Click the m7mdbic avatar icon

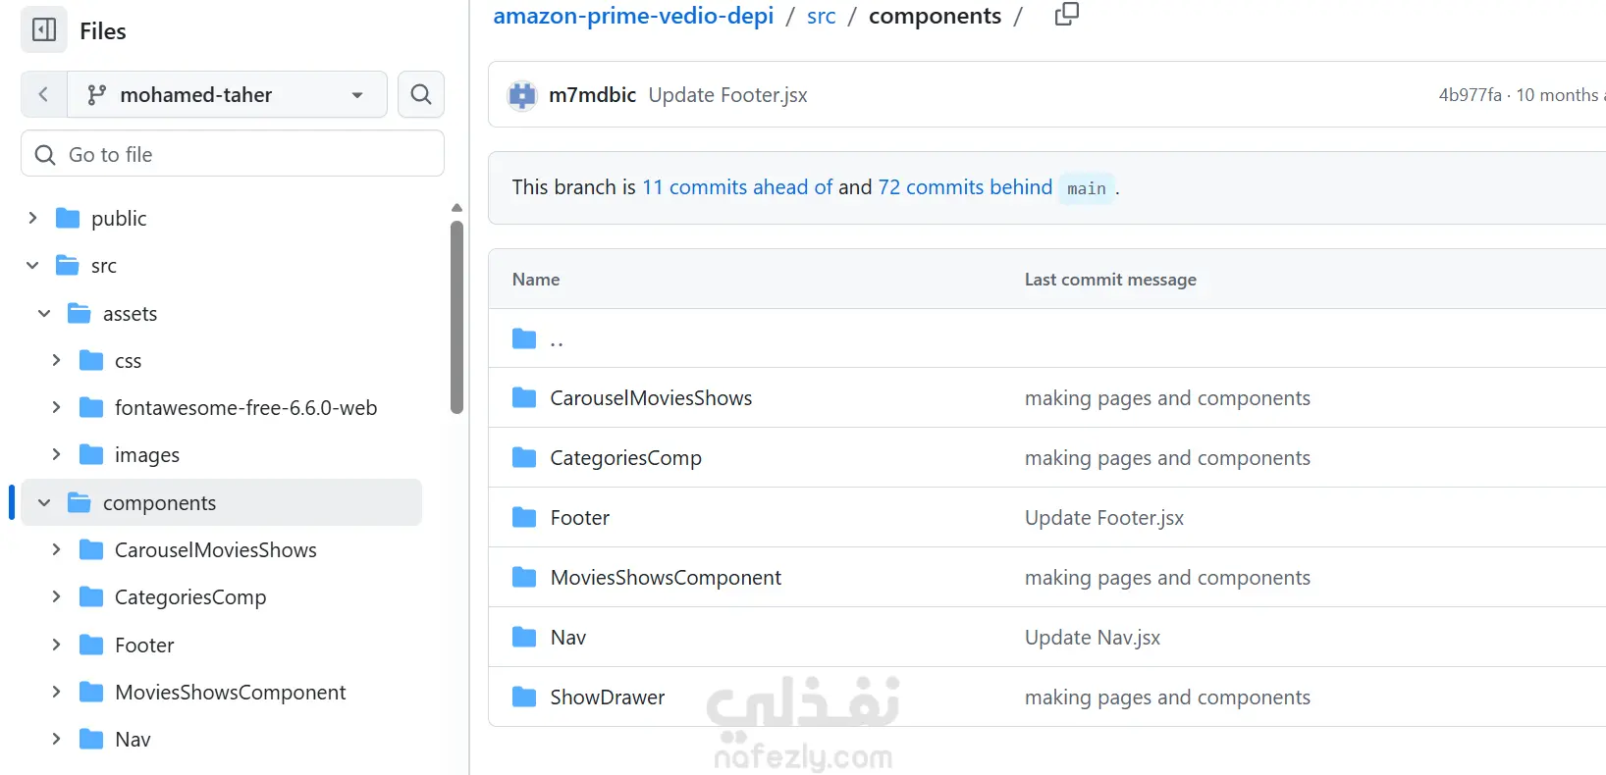coord(522,95)
